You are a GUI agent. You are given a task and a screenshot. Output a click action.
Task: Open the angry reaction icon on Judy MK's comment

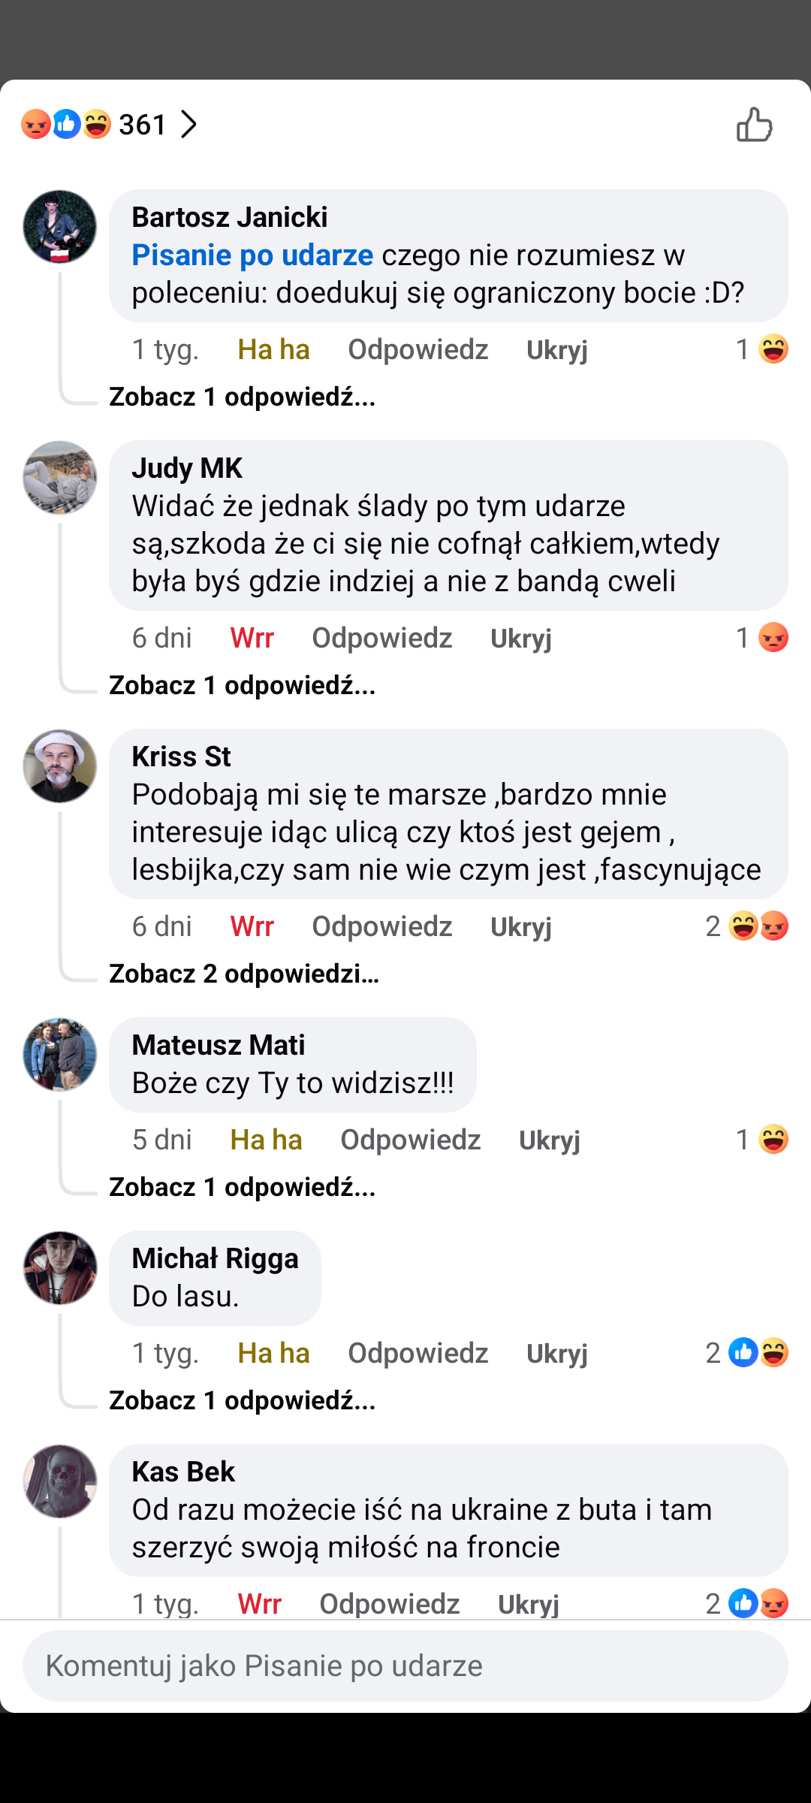click(773, 638)
